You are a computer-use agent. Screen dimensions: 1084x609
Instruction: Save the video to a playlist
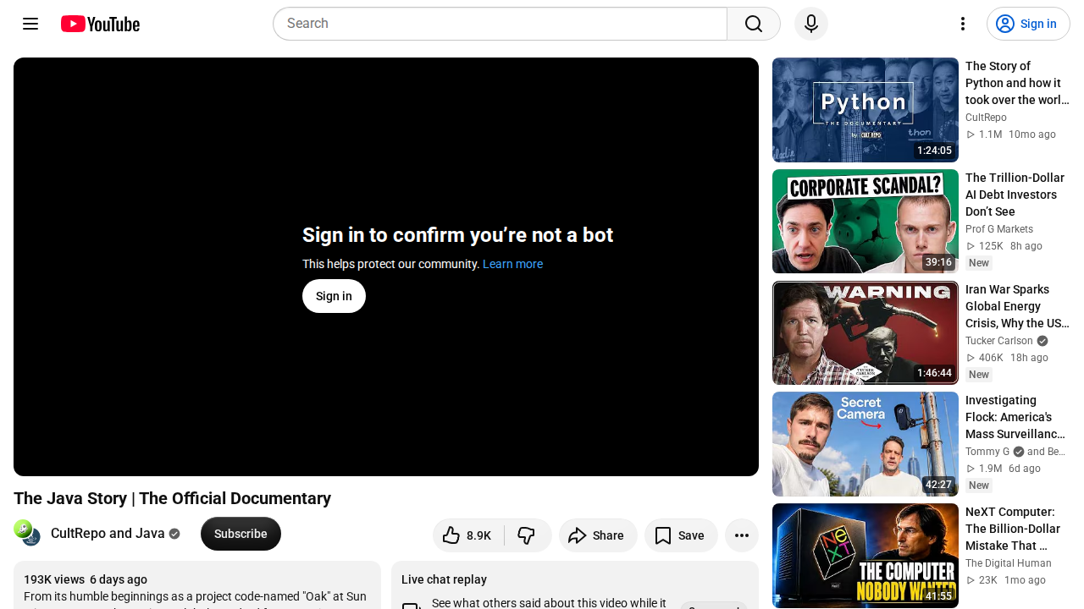[x=681, y=535]
